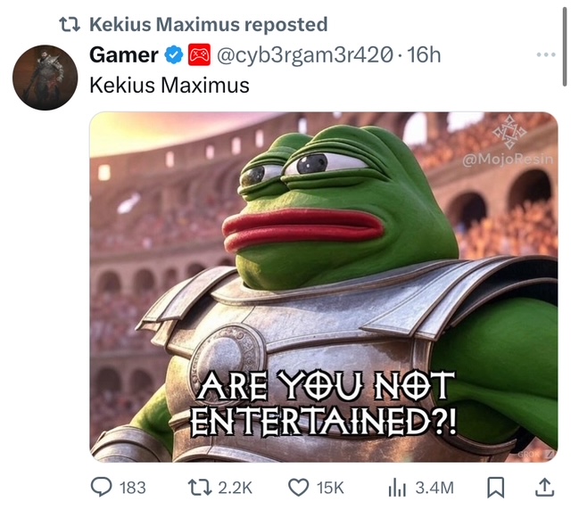
Task: Open the @cyb3rgam3r420 handle link
Action: 305,55
